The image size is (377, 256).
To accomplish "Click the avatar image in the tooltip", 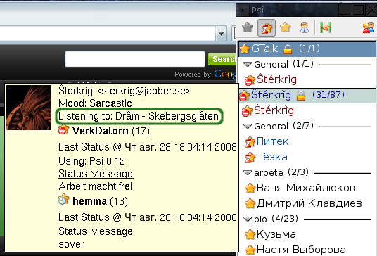I will [29, 108].
